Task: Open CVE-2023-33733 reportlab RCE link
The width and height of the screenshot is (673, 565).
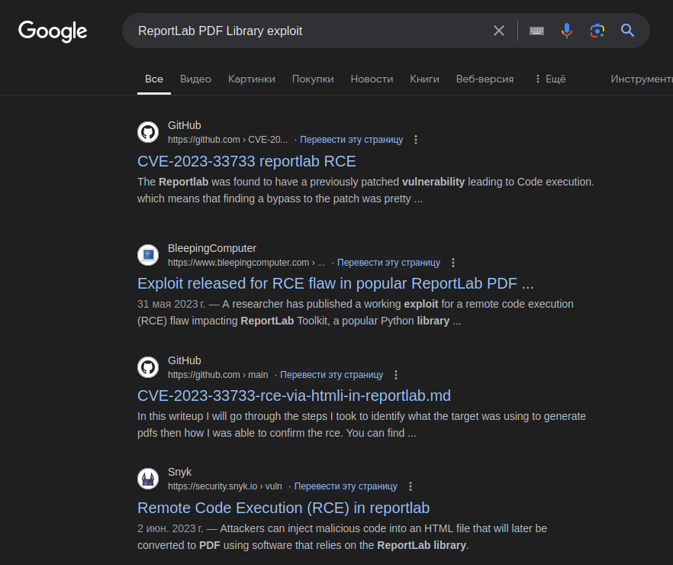Action: tap(246, 161)
